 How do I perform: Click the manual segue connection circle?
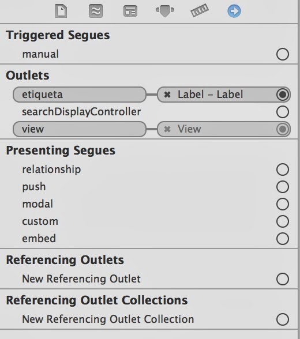click(x=283, y=54)
